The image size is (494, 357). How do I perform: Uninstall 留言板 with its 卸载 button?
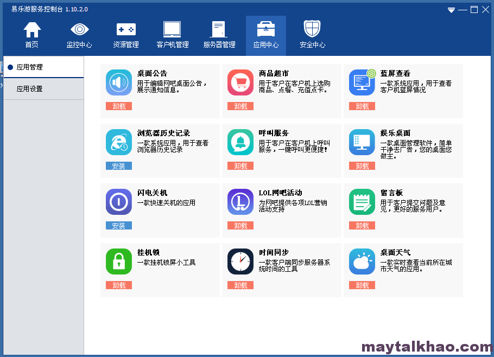tap(362, 226)
